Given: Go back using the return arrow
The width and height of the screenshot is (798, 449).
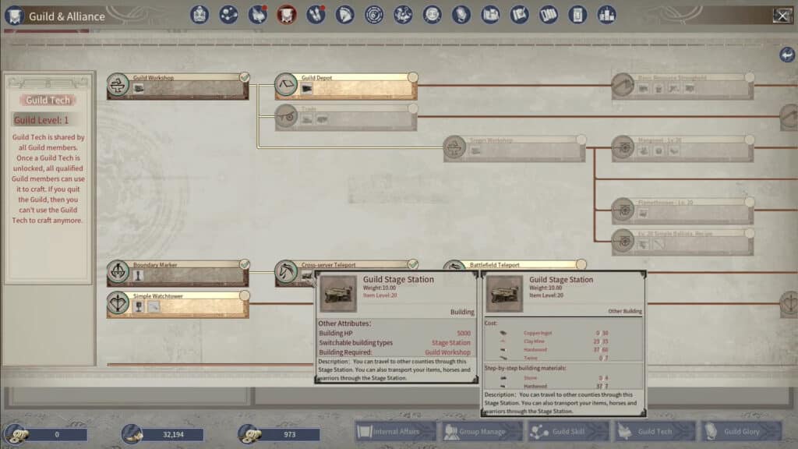Looking at the screenshot, I should click(x=787, y=55).
